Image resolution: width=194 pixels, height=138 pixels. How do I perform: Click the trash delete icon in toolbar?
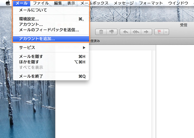[x=101, y=32]
